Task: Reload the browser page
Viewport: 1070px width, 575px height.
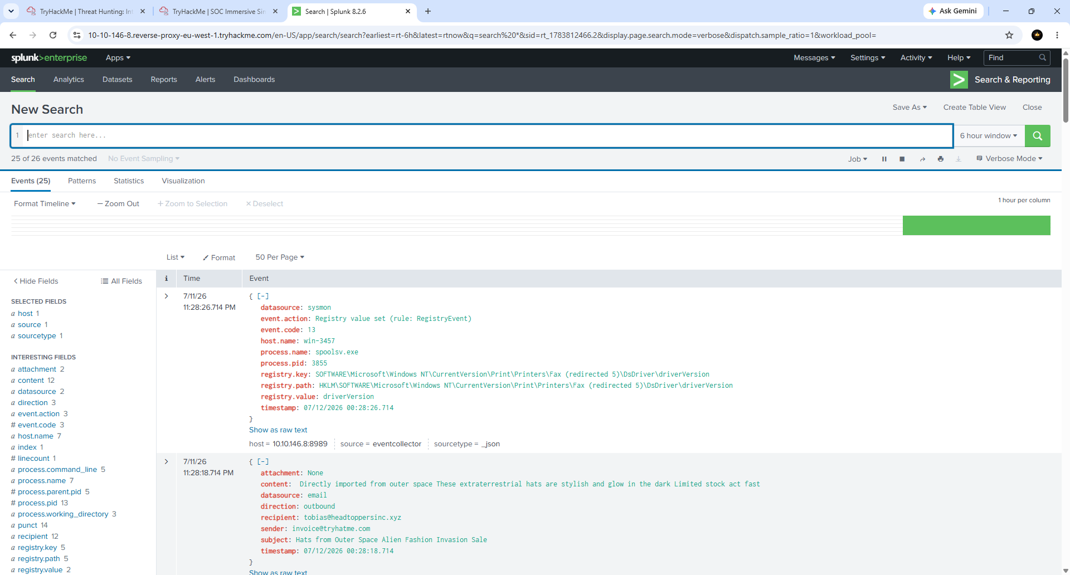Action: [x=53, y=35]
